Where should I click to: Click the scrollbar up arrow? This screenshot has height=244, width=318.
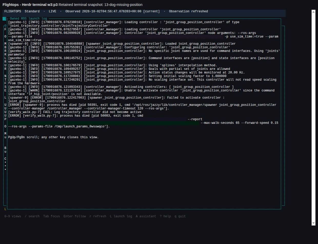tap(313, 12)
